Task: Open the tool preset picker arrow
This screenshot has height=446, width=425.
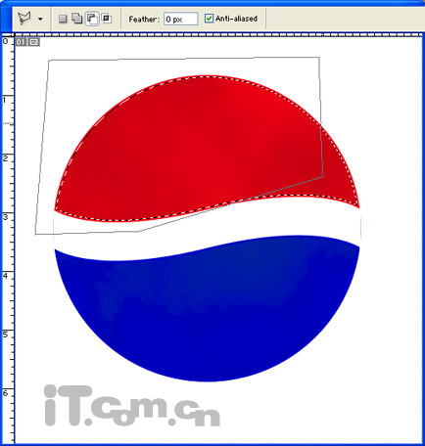Action: pyautogui.click(x=40, y=19)
